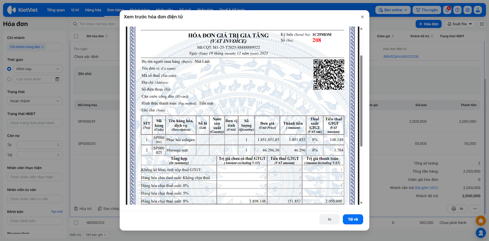Remove the Chi nhánh trung tâm tag
This screenshot has height=241, width=489.
[42, 47]
